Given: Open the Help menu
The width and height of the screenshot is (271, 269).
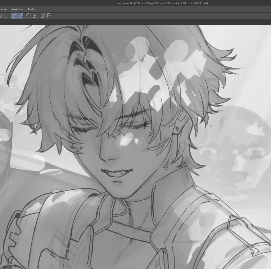Looking at the screenshot, I should coord(31,9).
